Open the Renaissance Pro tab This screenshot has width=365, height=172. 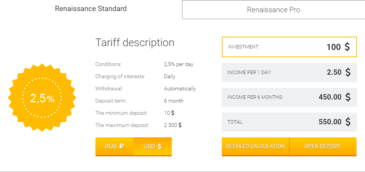pos(273,10)
